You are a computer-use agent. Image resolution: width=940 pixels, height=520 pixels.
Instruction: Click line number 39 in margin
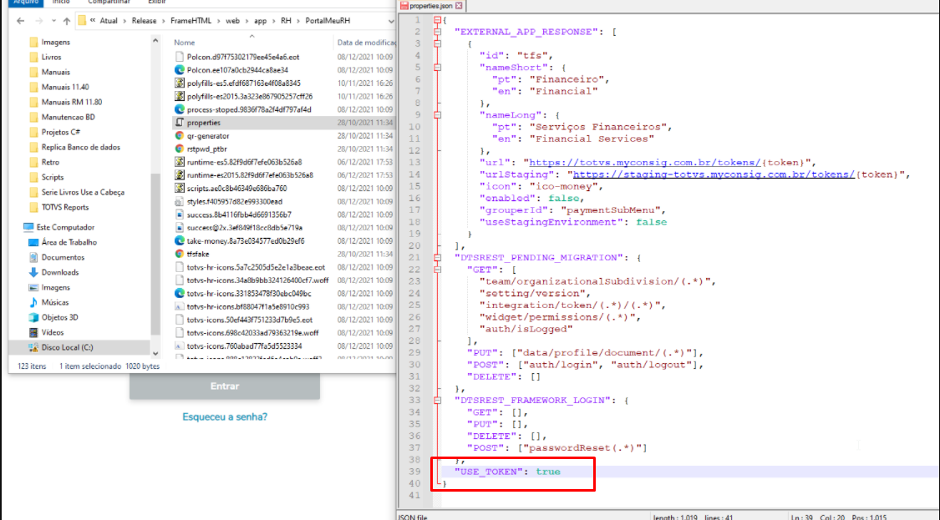pyautogui.click(x=414, y=472)
